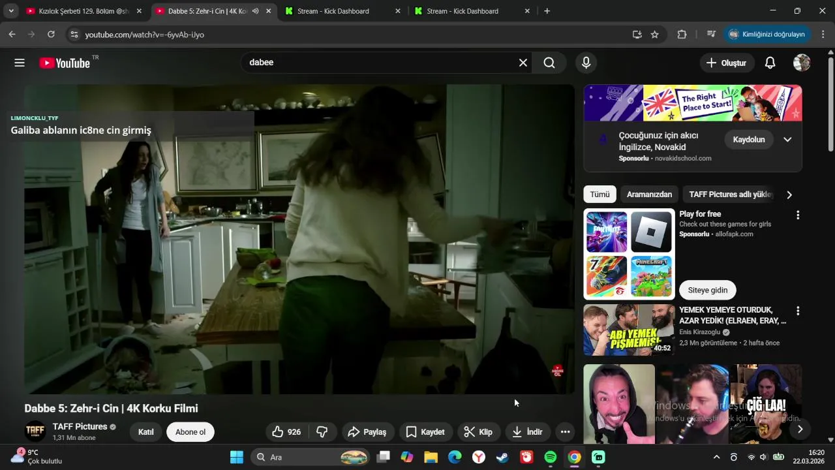This screenshot has height=470, width=835.
Task: Open Spotify from the taskbar
Action: tap(550, 457)
